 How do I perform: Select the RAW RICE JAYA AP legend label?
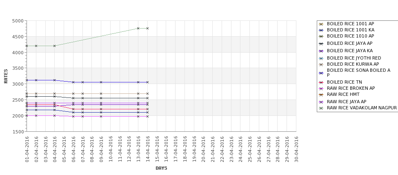(x=347, y=102)
